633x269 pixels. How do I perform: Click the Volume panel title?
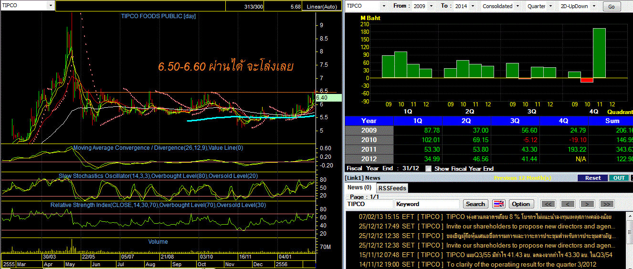pos(158,242)
